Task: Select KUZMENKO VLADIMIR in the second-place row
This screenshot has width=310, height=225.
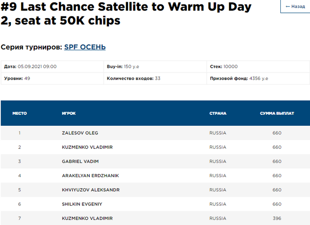Action: pos(87,147)
